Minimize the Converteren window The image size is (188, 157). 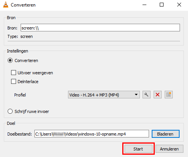pyautogui.click(x=144, y=5)
